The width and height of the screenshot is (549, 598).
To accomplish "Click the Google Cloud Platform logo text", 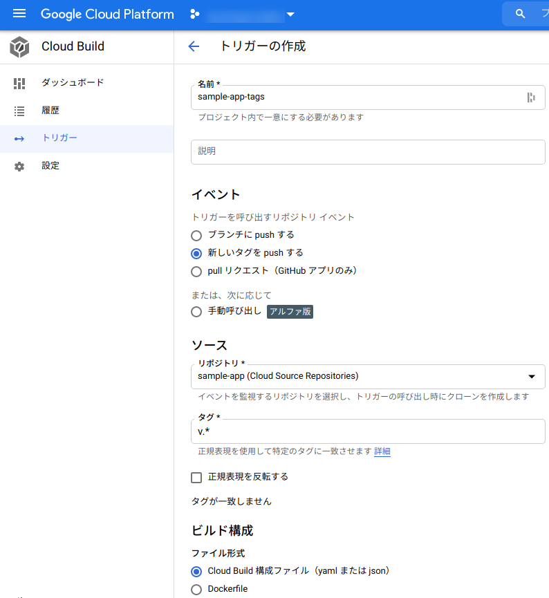I will pos(107,14).
